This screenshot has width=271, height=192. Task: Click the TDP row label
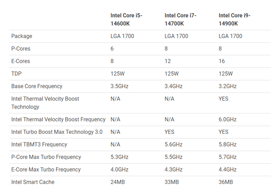click(16, 73)
